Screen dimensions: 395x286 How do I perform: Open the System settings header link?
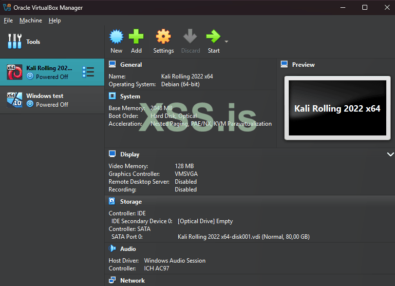click(x=130, y=96)
